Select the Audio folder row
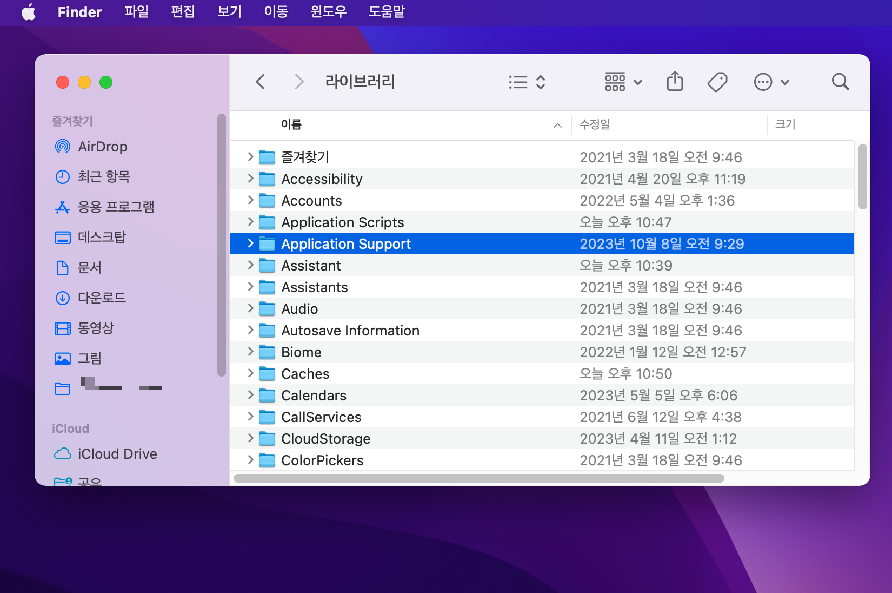This screenshot has width=892, height=593. [x=542, y=308]
